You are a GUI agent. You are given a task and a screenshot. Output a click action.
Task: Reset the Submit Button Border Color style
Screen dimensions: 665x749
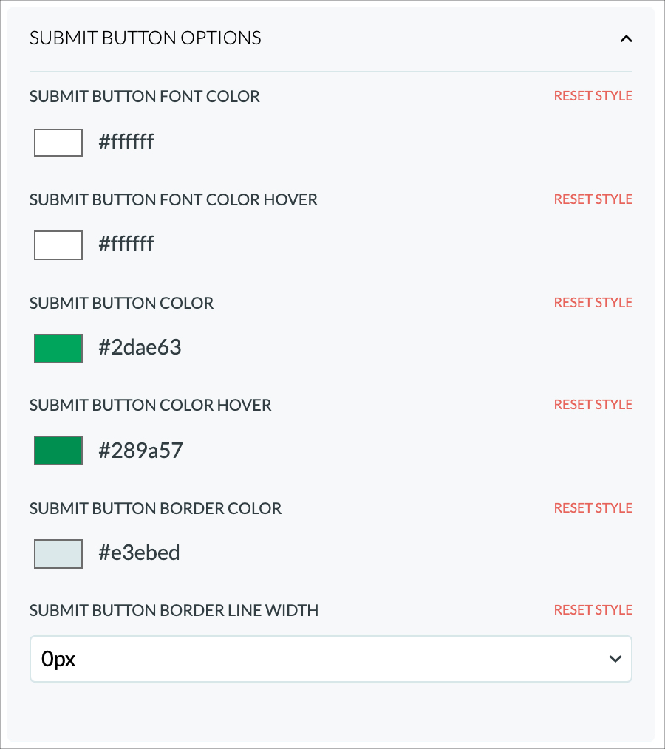point(593,507)
